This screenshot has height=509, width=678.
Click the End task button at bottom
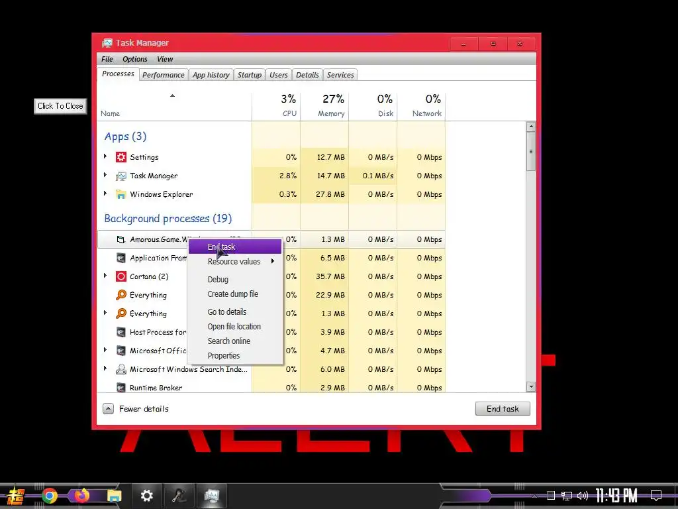tap(503, 408)
